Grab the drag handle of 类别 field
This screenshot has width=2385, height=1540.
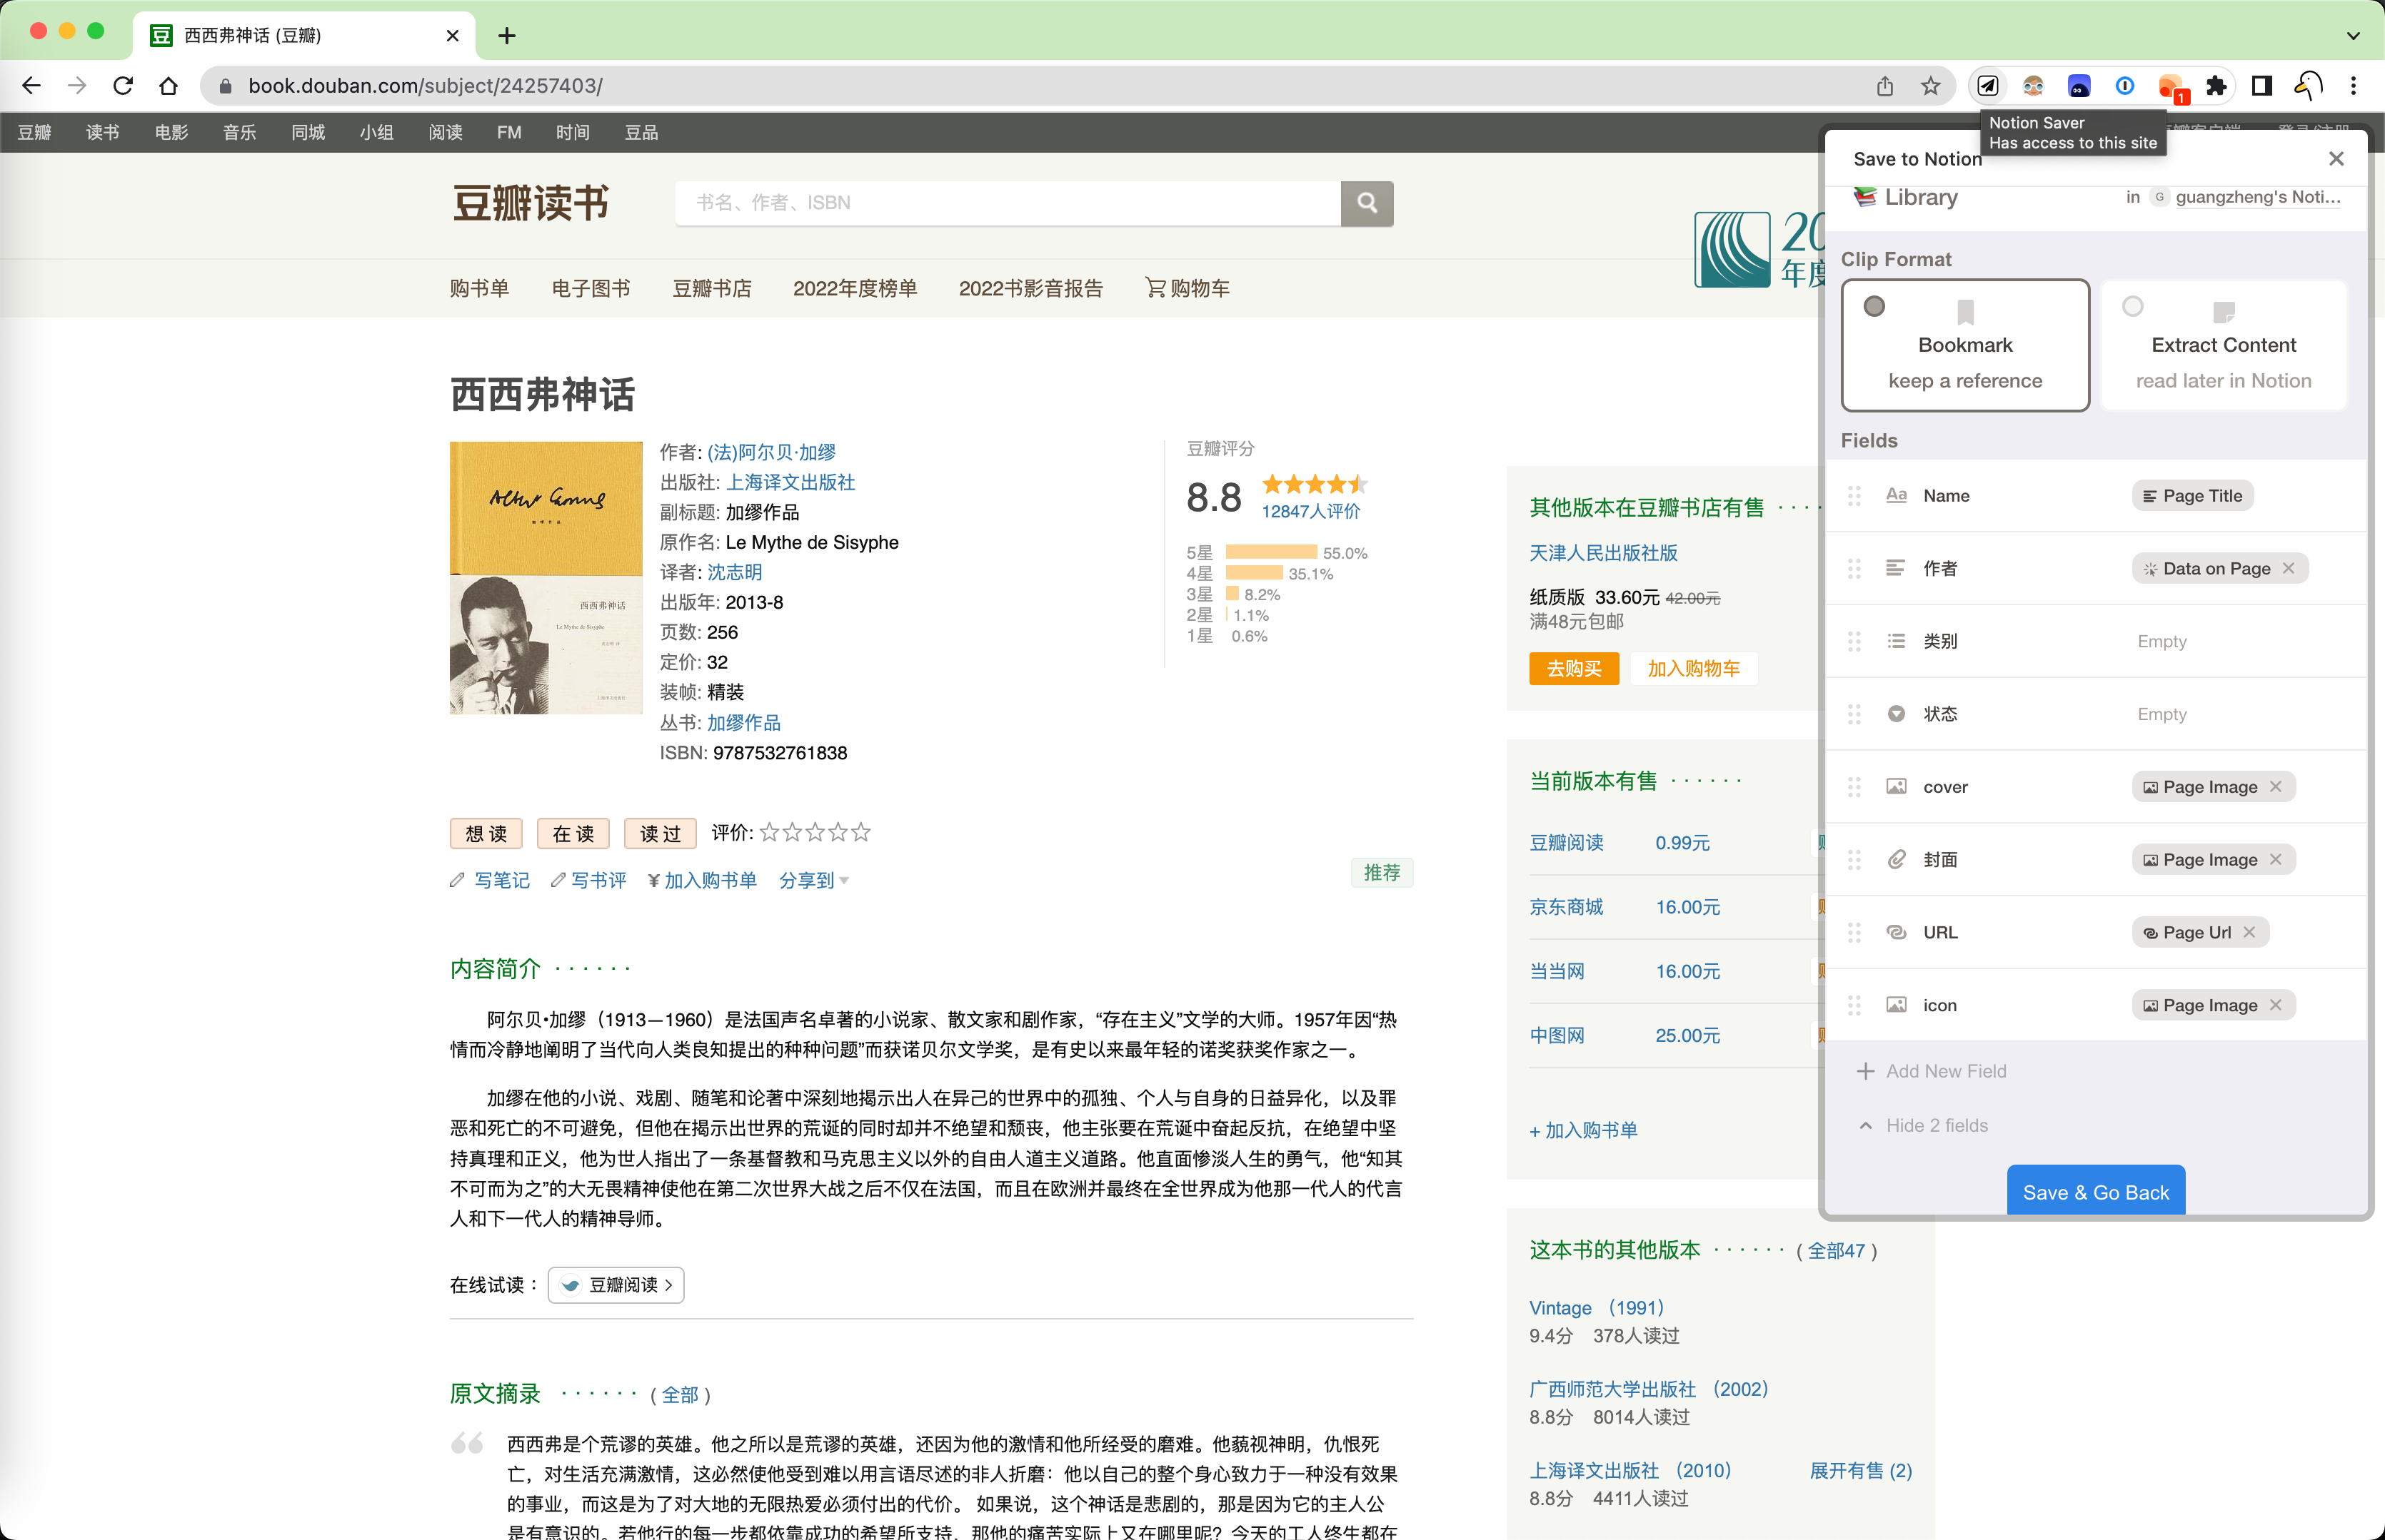pyautogui.click(x=1854, y=641)
